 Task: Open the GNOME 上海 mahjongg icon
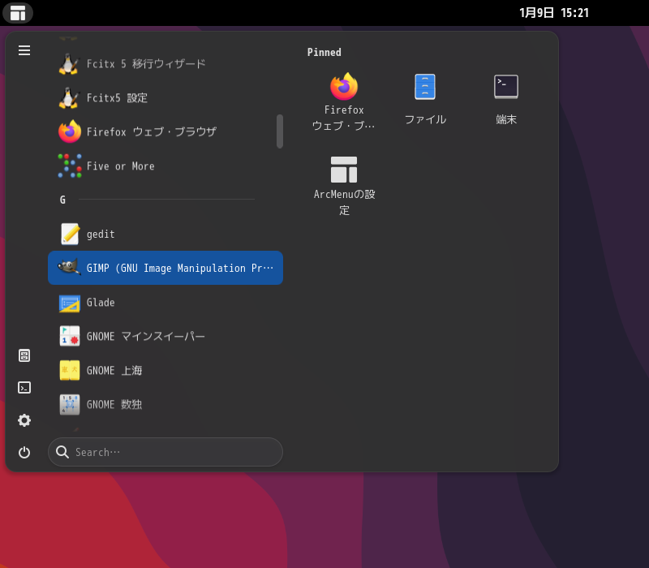click(x=70, y=370)
